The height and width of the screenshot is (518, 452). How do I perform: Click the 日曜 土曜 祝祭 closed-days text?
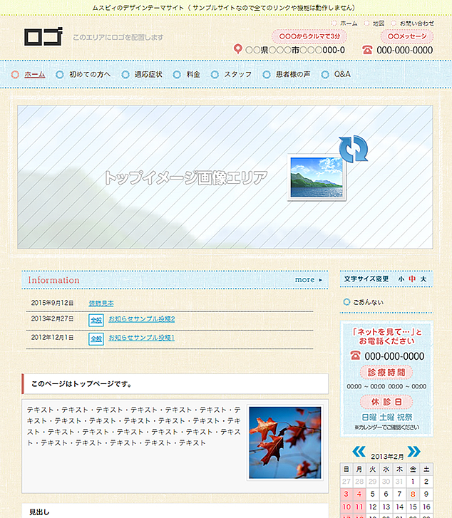(x=387, y=417)
